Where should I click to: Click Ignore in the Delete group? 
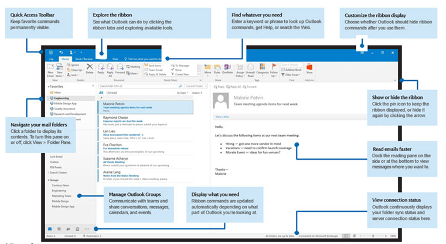(73, 65)
